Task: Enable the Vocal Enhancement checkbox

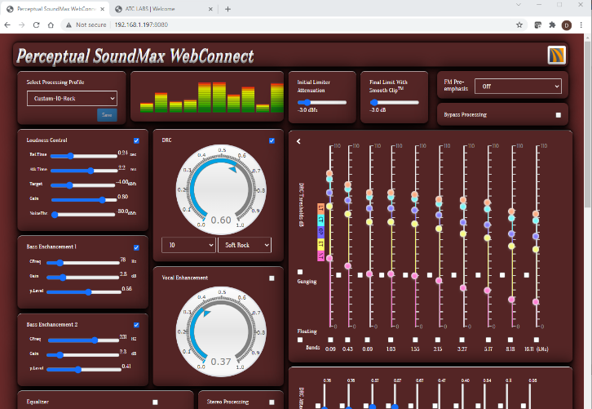Action: coord(272,278)
